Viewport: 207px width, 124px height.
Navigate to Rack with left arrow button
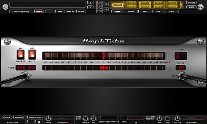coord(7,117)
